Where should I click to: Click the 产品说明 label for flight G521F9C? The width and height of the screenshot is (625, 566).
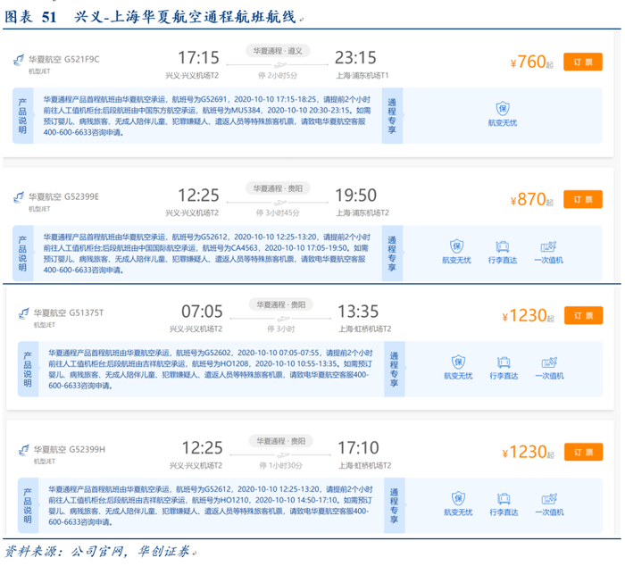22,115
